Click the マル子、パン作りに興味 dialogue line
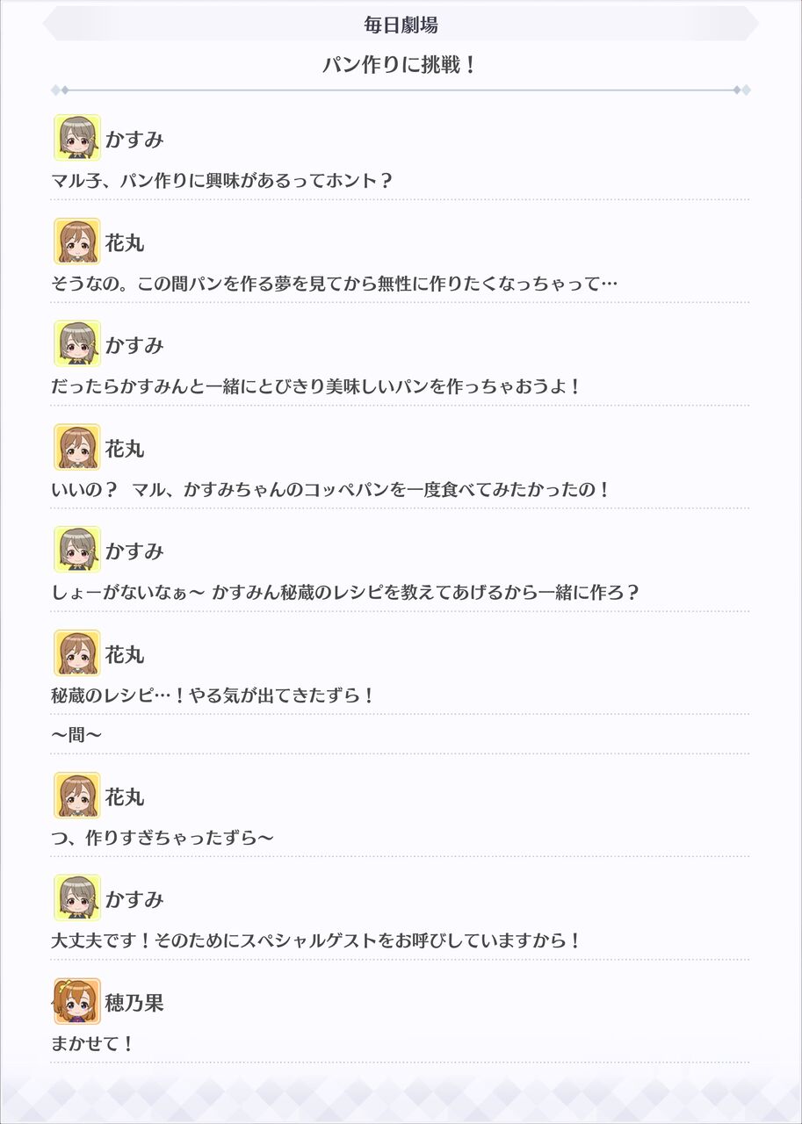Viewport: 802px width, 1124px height. pyautogui.click(x=222, y=181)
